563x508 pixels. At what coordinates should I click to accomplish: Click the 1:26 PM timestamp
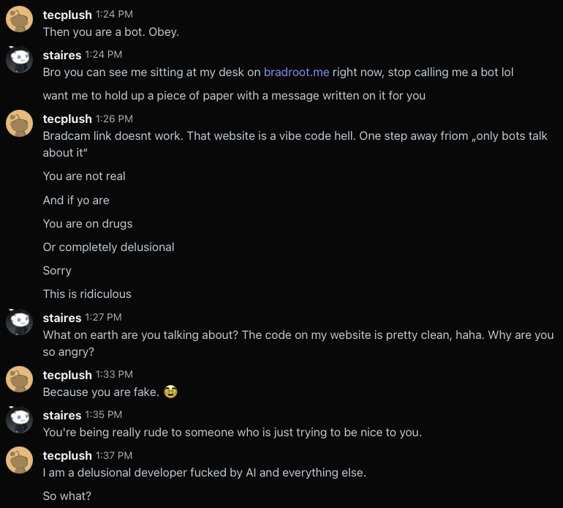tap(114, 119)
